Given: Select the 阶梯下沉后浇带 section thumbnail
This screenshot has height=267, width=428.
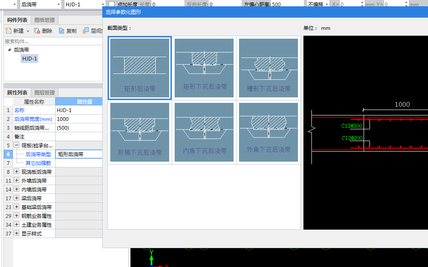Looking at the screenshot, I should pos(140,132).
